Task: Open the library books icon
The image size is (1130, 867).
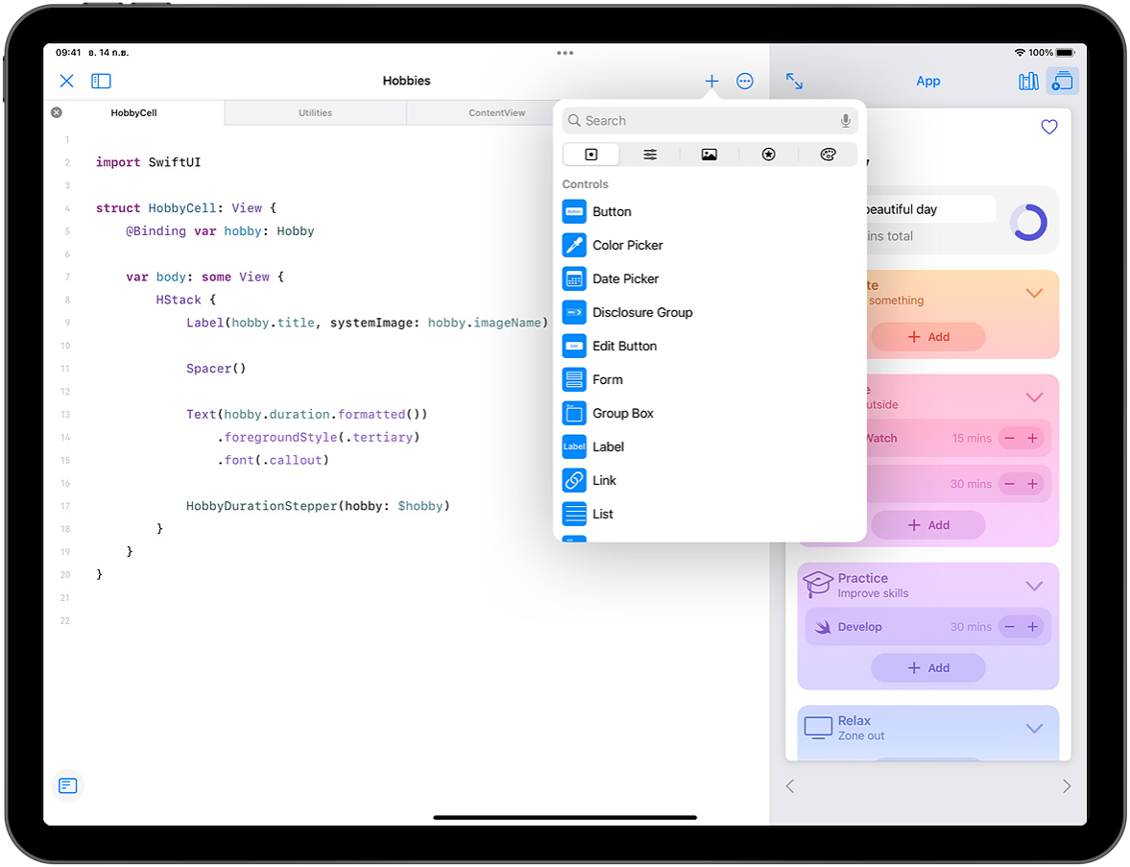Action: (1028, 82)
